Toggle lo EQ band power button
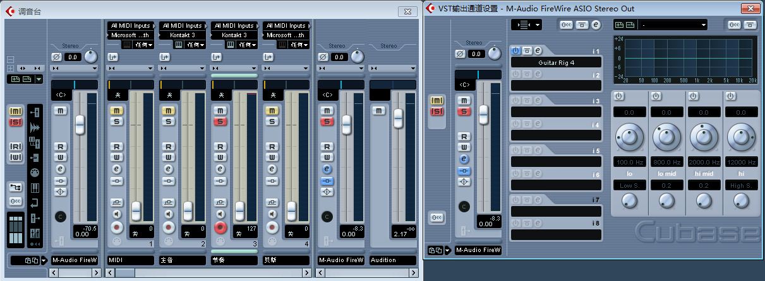The height and width of the screenshot is (281, 765). (620, 96)
